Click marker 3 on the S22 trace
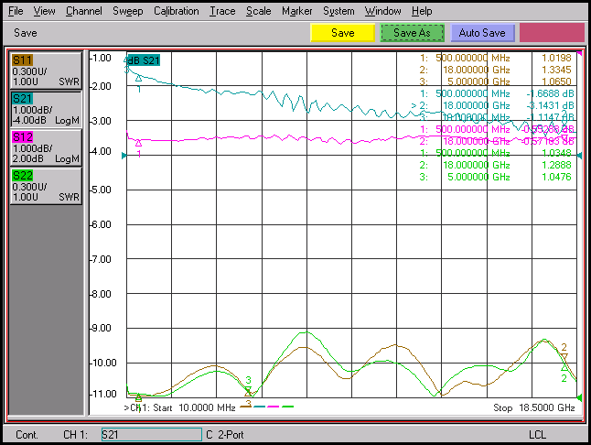 (248, 389)
